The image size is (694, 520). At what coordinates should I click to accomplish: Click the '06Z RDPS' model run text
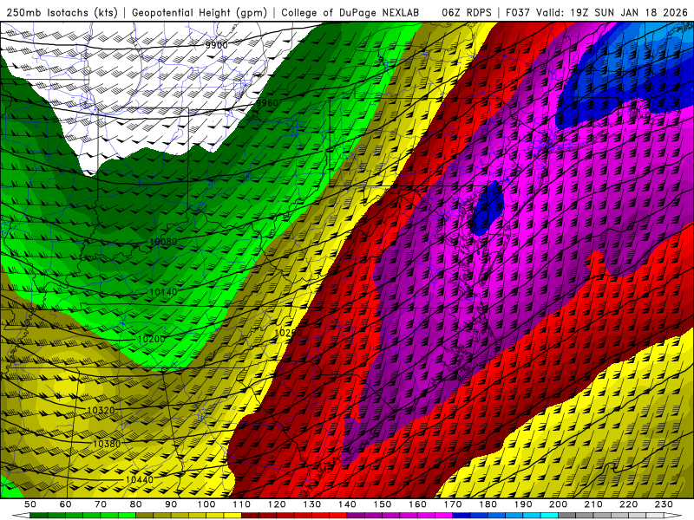coord(467,12)
